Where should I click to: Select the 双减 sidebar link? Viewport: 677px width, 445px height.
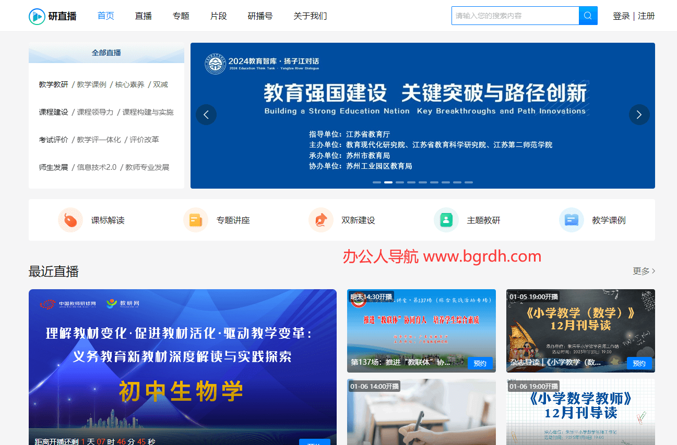click(160, 84)
